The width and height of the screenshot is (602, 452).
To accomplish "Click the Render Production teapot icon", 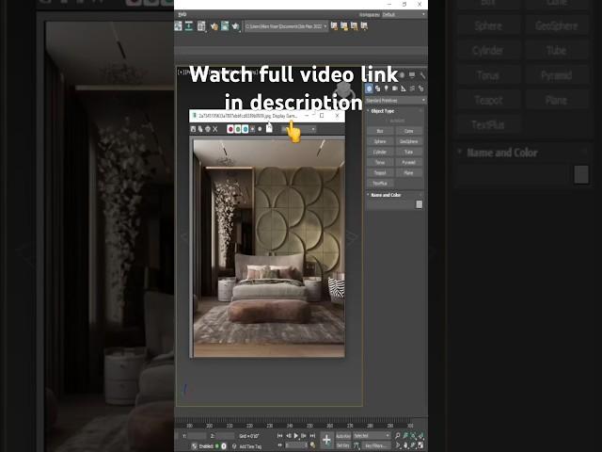I will [236, 26].
